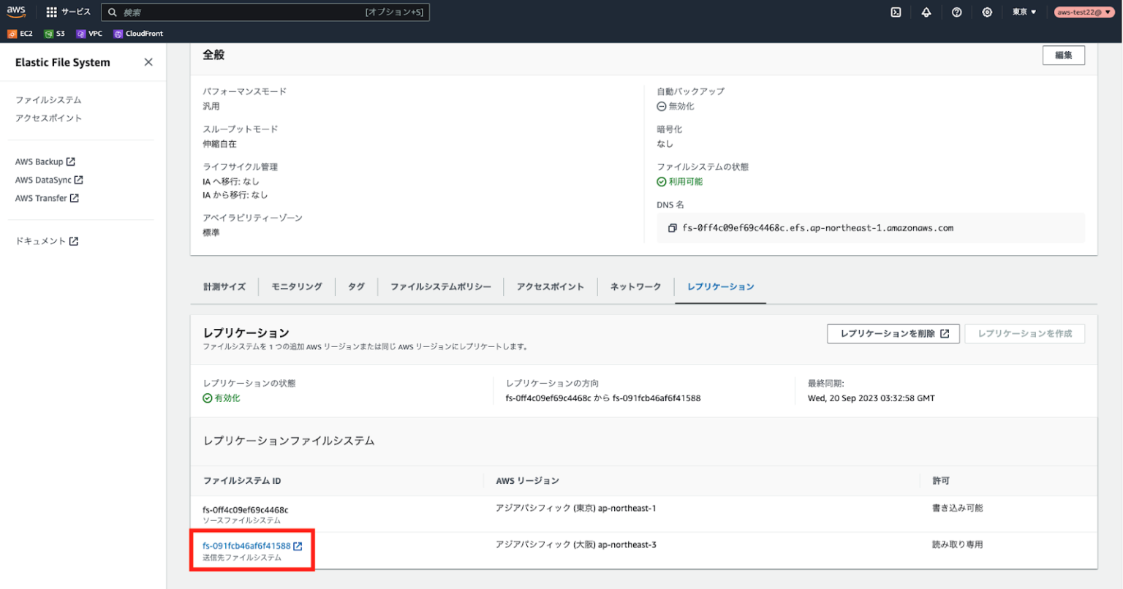Image resolution: width=1123 pixels, height=589 pixels.
Task: Go to ファイルシステム in sidebar
Action: click(48, 100)
